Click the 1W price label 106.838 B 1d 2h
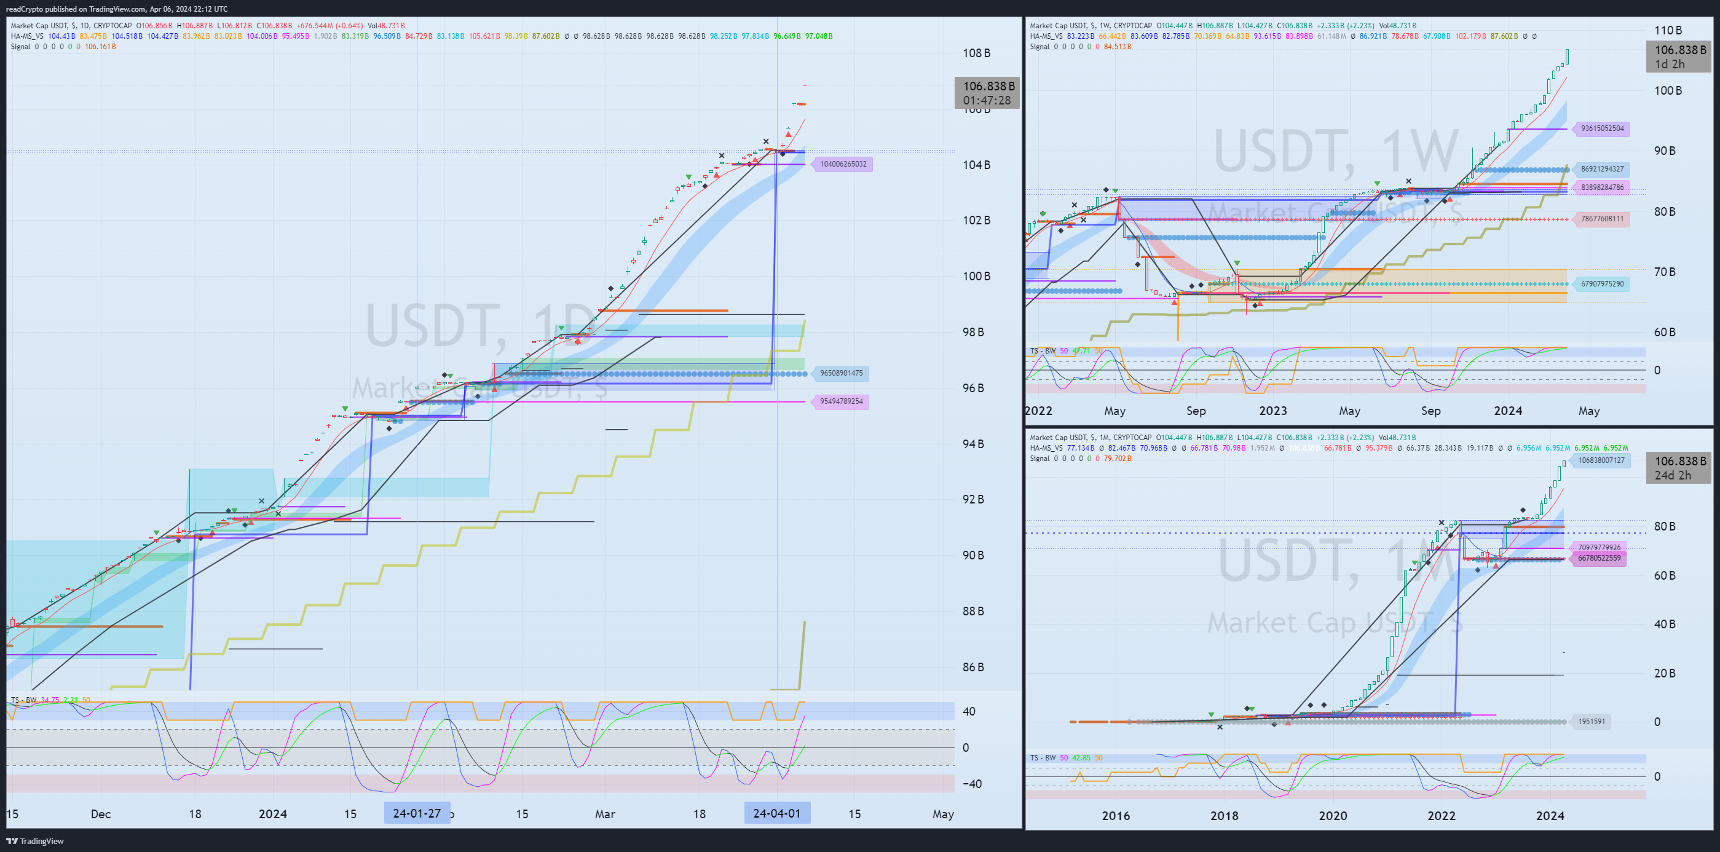The width and height of the screenshot is (1720, 852). click(x=1679, y=57)
